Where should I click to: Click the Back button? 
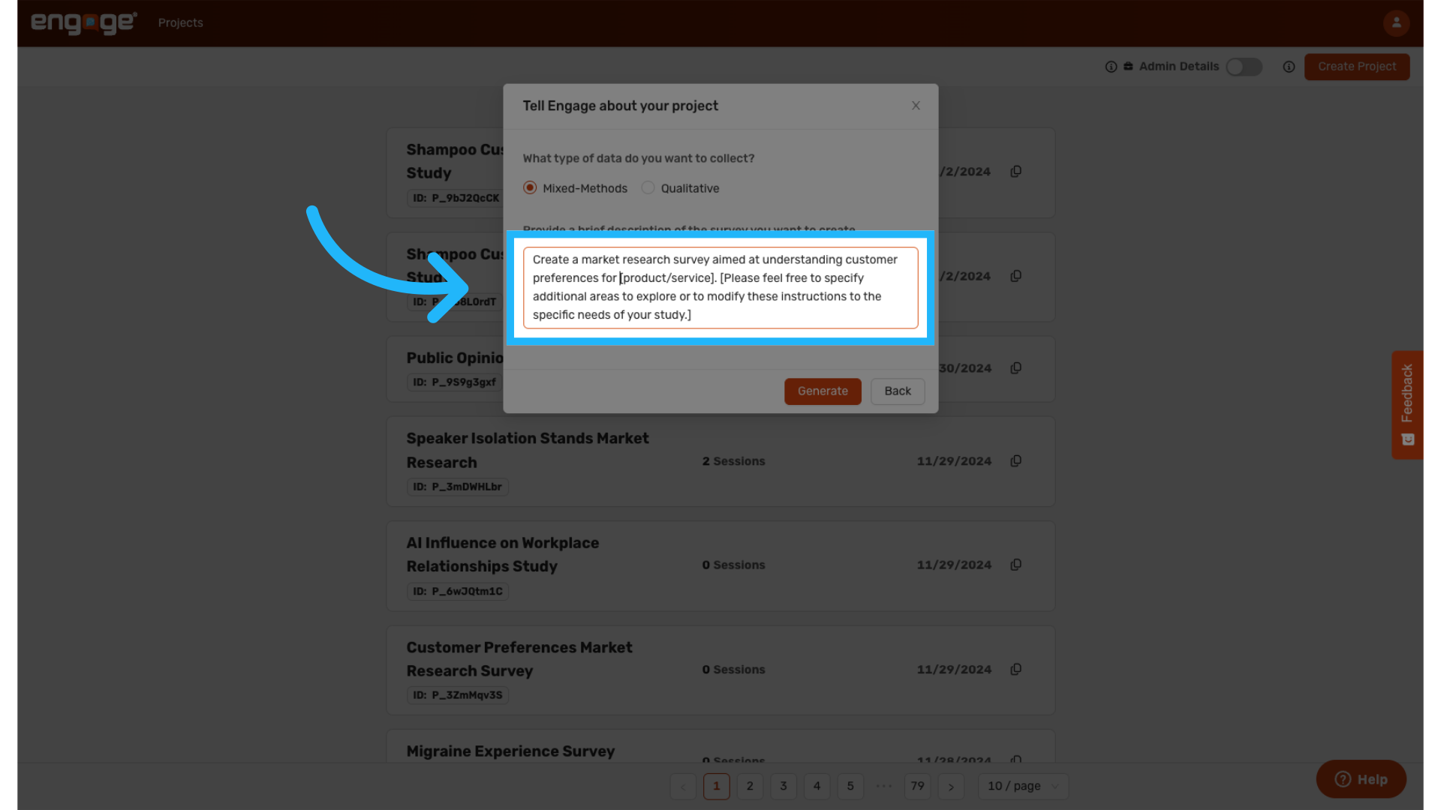[898, 391]
